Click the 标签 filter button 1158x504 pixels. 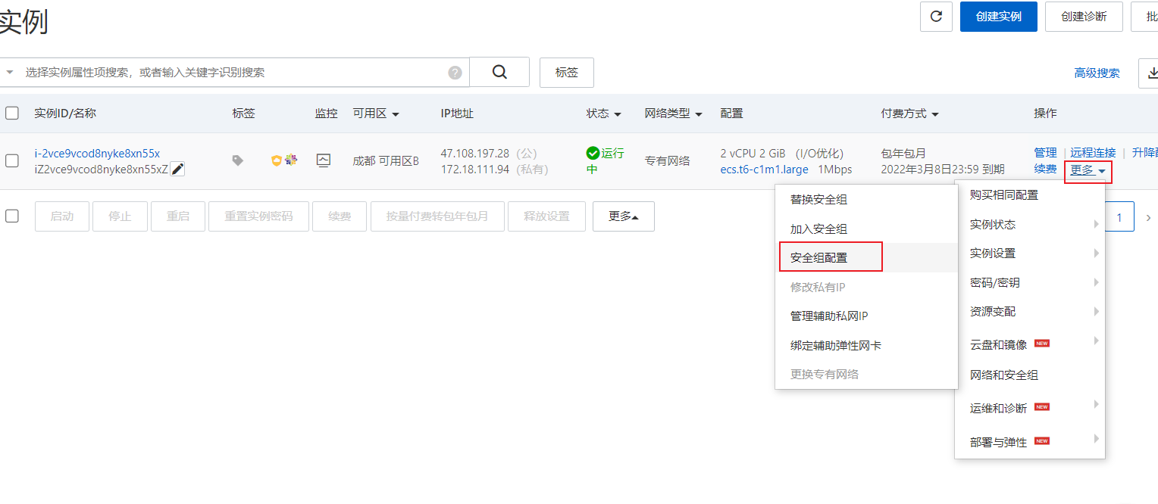click(x=567, y=73)
